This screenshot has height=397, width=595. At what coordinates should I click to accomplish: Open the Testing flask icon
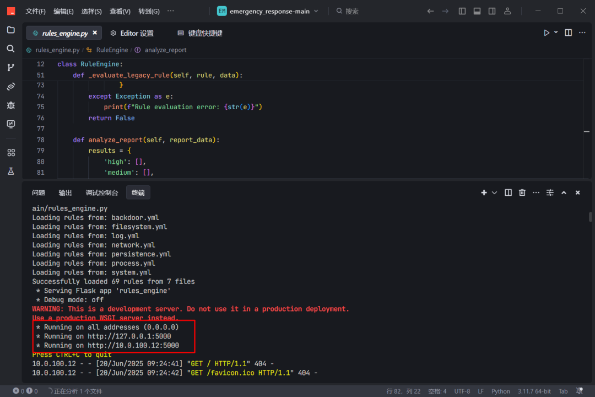click(x=11, y=171)
